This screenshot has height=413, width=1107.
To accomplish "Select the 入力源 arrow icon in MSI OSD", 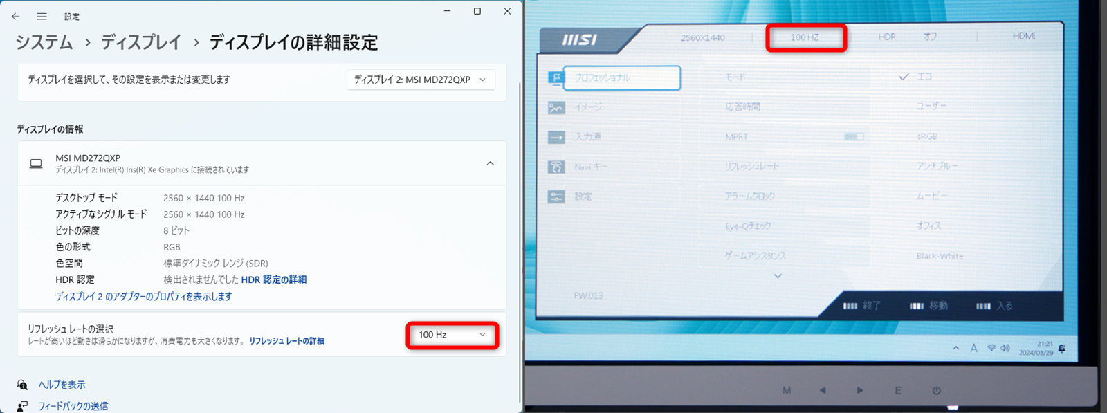I will [556, 138].
